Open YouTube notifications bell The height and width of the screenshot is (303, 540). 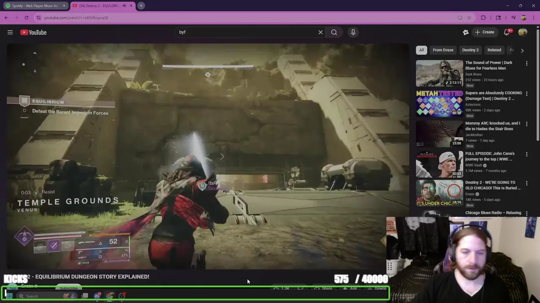click(x=507, y=32)
